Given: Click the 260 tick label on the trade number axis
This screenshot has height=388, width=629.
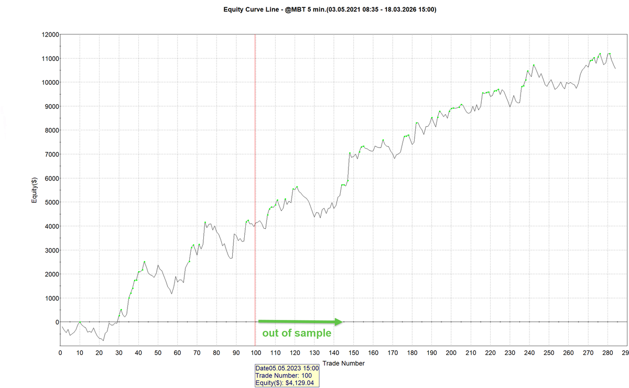Looking at the screenshot, I should (569, 352).
